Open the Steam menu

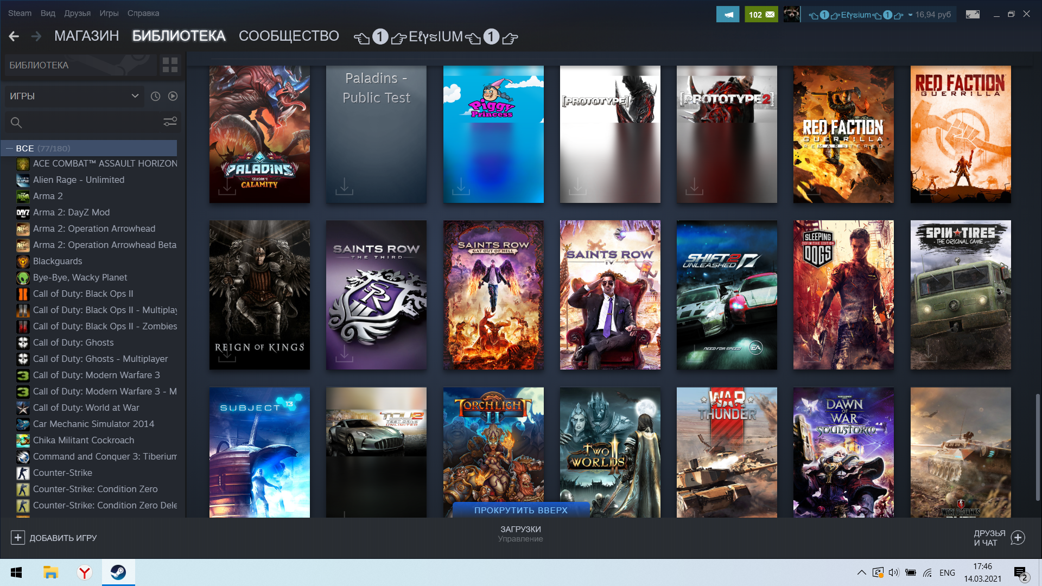click(x=20, y=13)
